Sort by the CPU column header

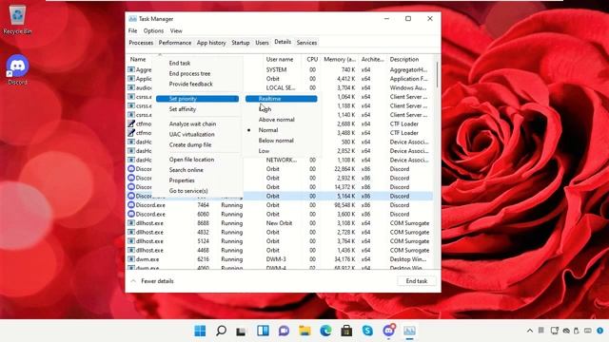pos(312,59)
